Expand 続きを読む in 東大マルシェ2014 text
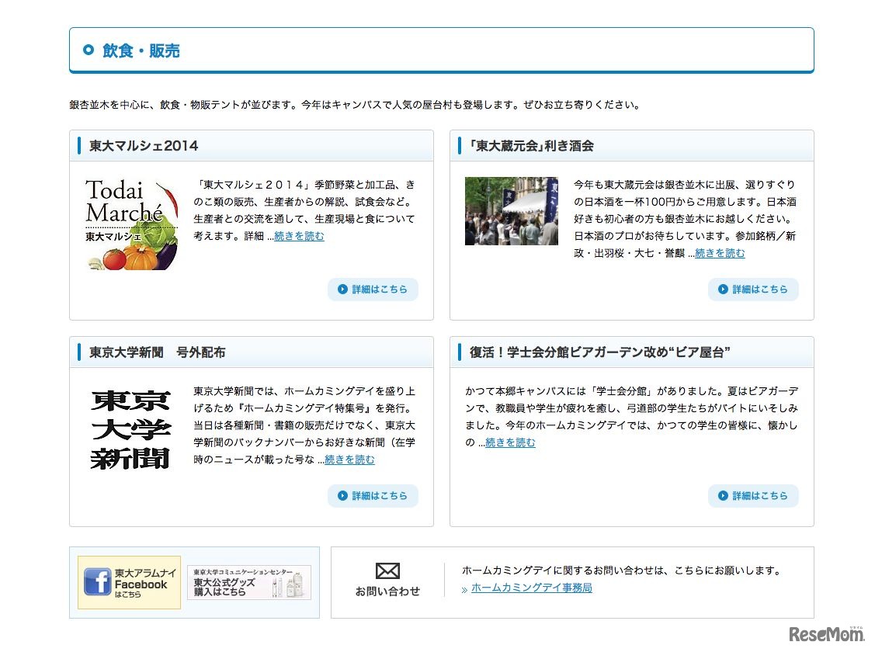 click(299, 236)
